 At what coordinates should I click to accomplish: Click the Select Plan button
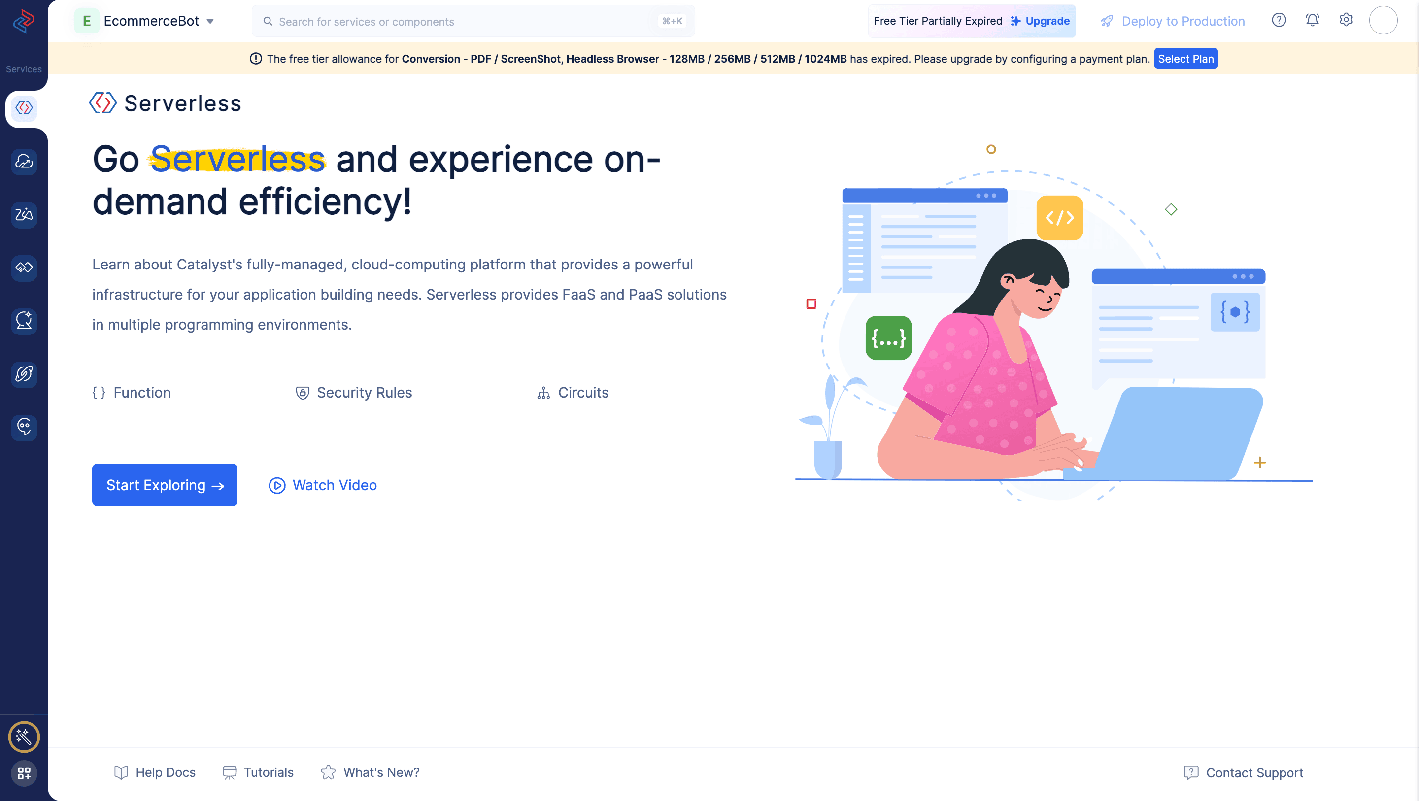(x=1185, y=59)
